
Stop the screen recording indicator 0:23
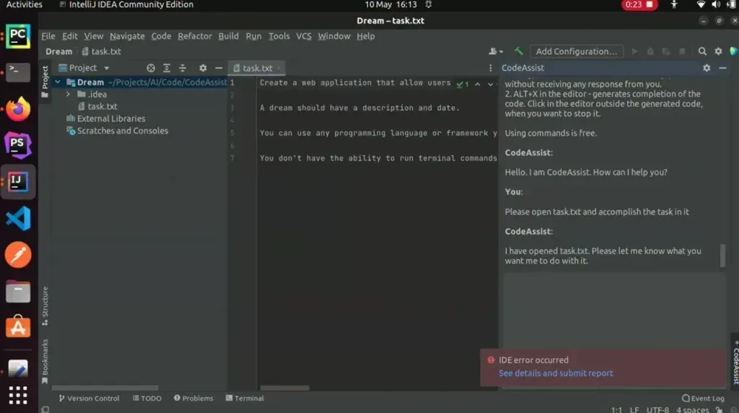(x=639, y=5)
